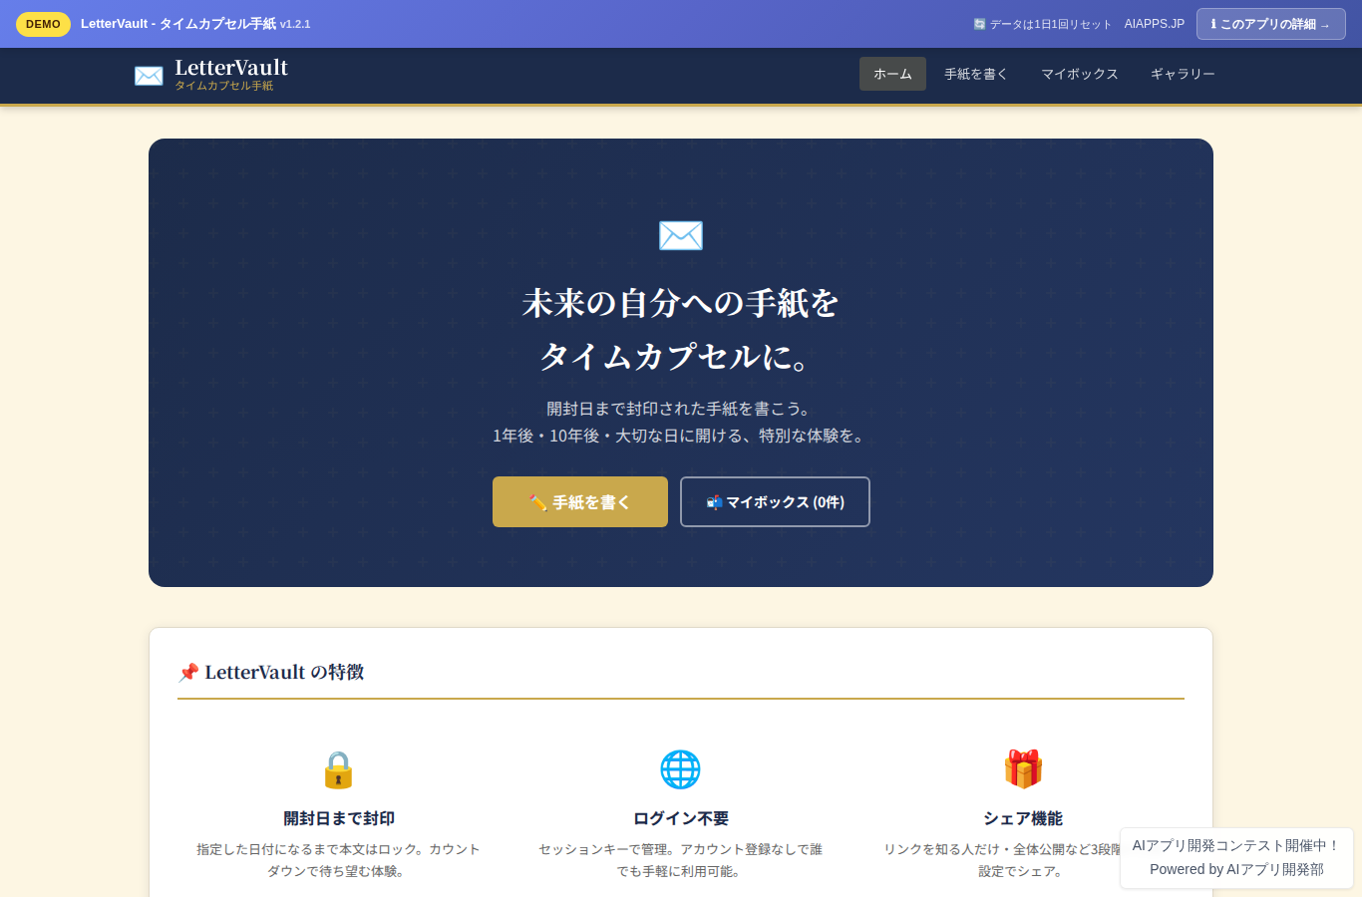Click the シェア機能 feature title
Screen dimensions: 1362x897
pyautogui.click(x=1023, y=818)
